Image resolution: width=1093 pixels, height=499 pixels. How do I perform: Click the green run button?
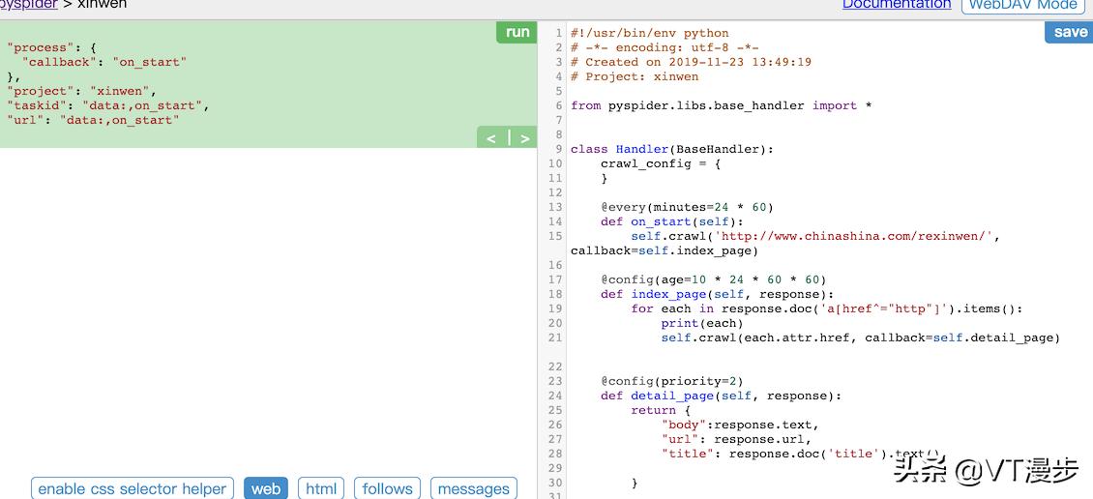517,32
